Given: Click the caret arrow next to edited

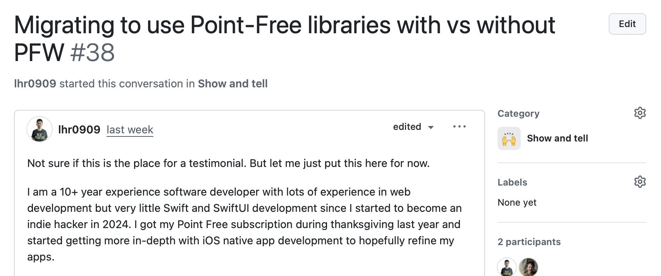Looking at the screenshot, I should [x=430, y=127].
